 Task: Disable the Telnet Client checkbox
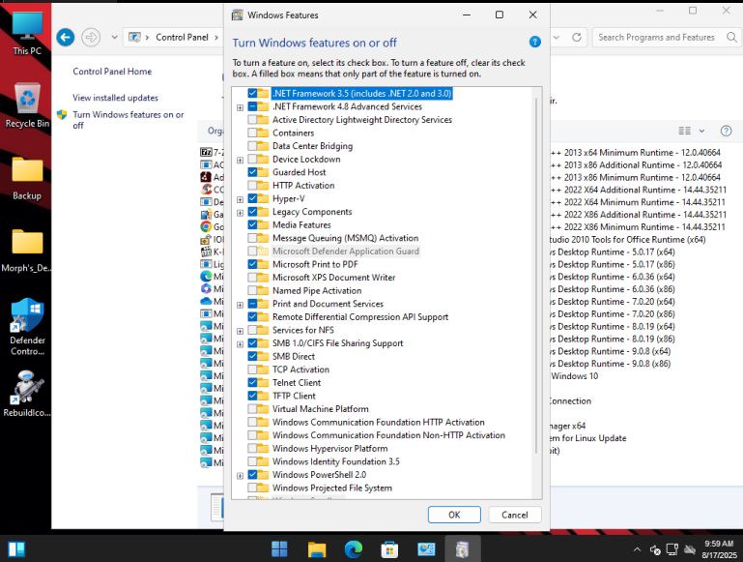(252, 382)
